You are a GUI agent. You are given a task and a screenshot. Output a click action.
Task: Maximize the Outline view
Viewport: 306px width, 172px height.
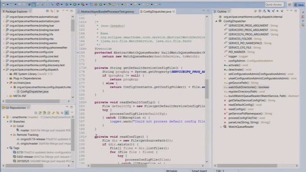coord(295,11)
